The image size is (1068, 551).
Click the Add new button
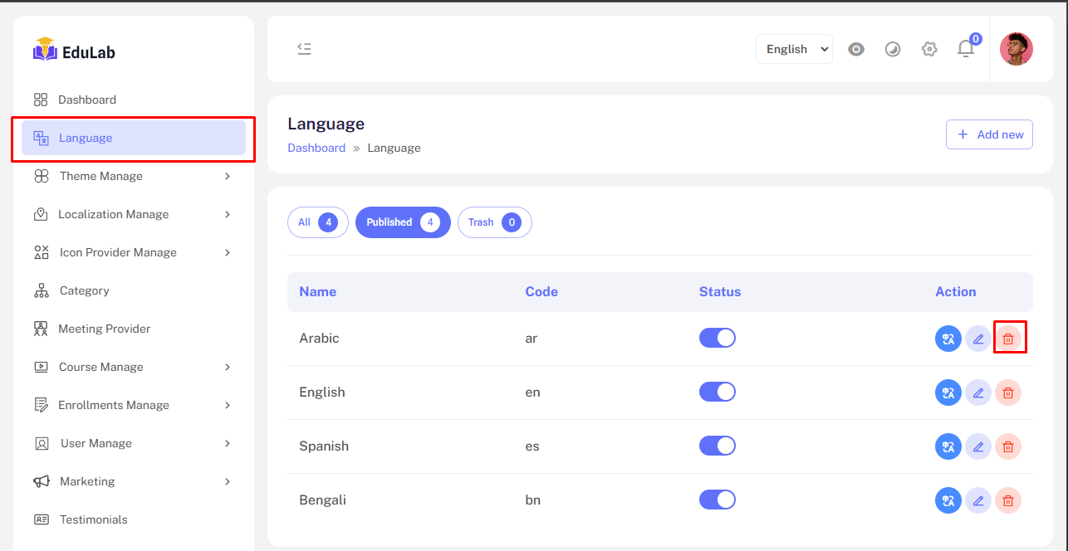click(989, 134)
